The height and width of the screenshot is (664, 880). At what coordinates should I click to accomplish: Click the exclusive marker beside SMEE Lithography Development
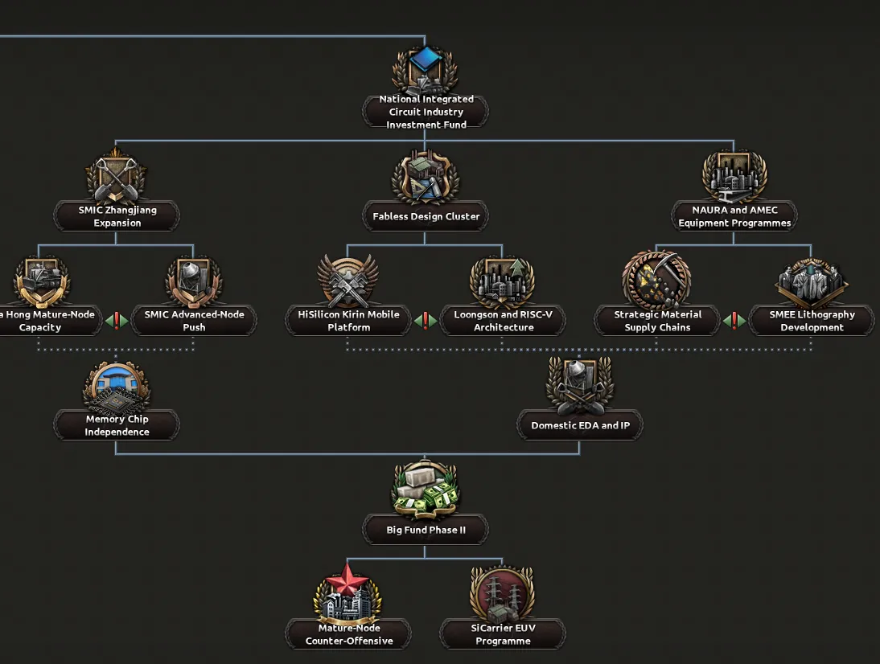click(x=734, y=321)
